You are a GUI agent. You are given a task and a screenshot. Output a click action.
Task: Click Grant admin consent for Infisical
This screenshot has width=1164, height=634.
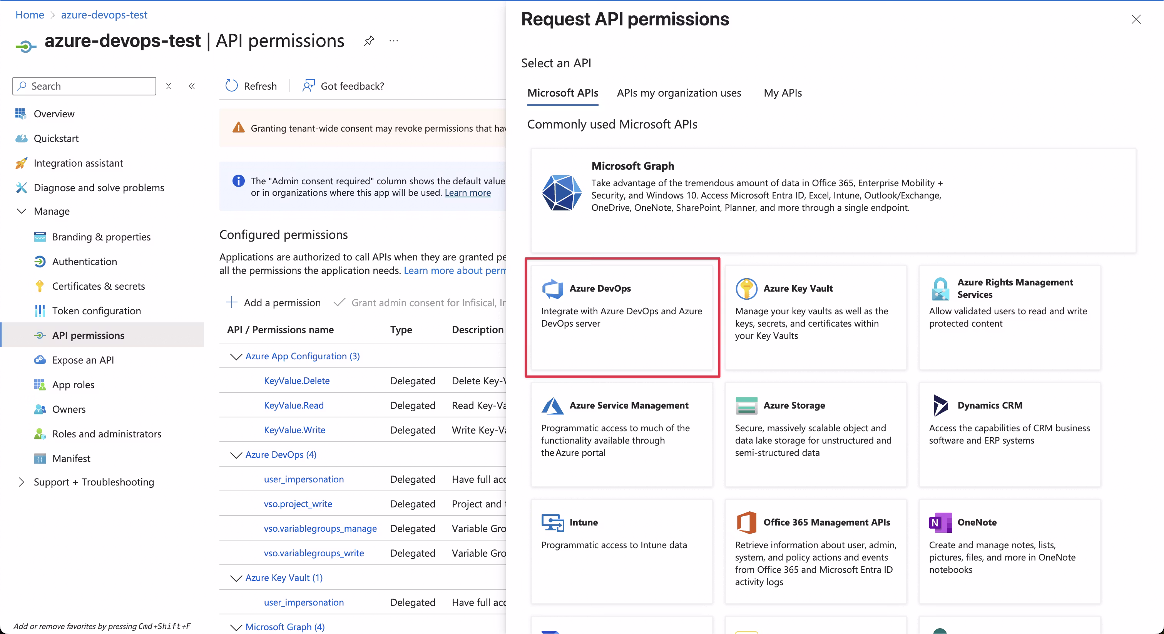point(419,302)
